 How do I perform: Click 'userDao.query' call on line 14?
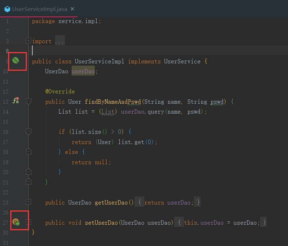coord(143,111)
